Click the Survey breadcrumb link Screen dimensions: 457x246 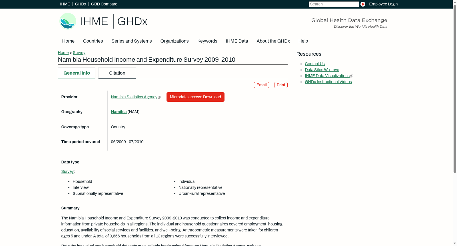point(79,53)
